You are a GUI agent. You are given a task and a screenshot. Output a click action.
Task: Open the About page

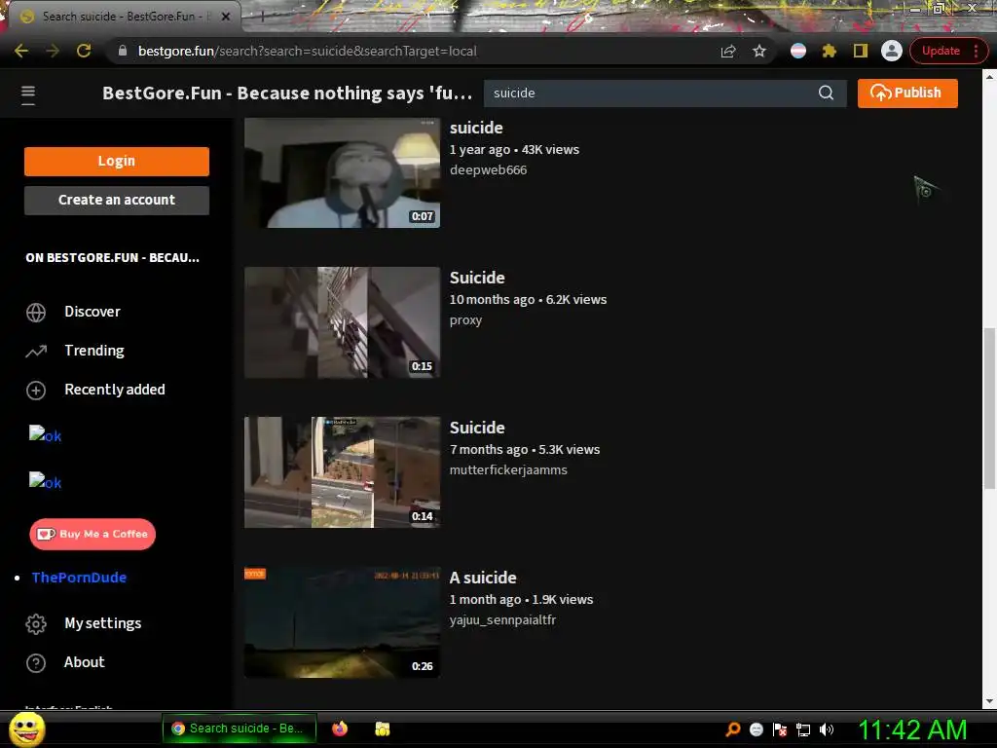(84, 662)
